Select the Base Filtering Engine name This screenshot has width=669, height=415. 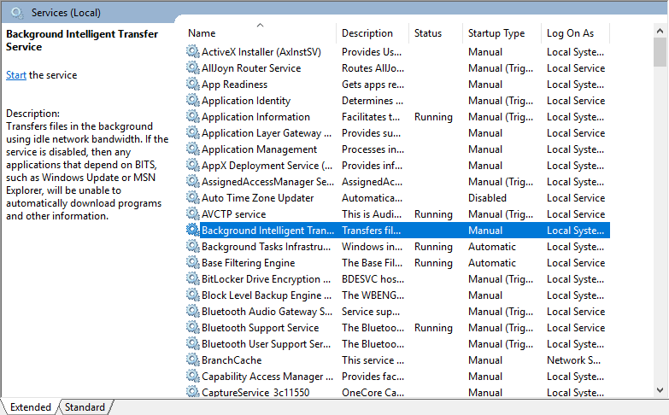pos(248,263)
